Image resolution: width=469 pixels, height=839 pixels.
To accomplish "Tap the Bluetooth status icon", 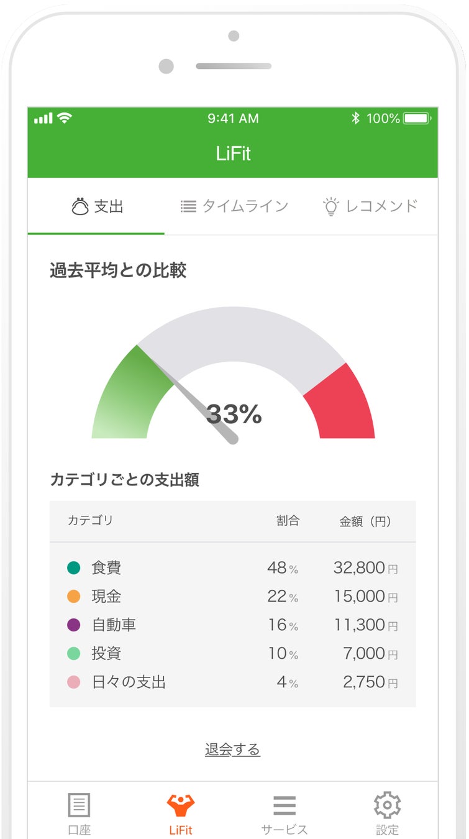I will 355,118.
